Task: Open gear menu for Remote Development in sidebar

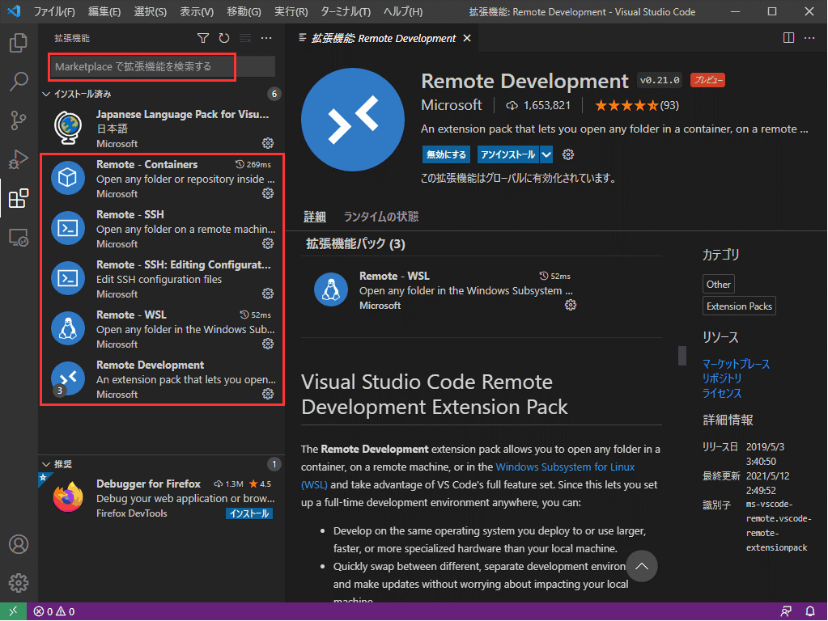Action: (x=268, y=394)
